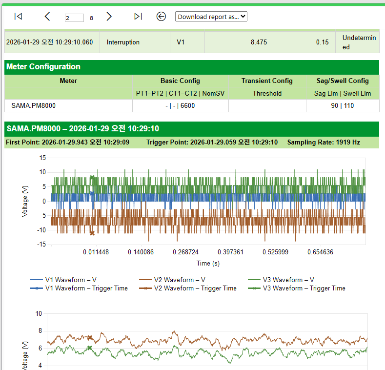
Task: Click the 0.268724 time axis label
Action: coord(185,252)
